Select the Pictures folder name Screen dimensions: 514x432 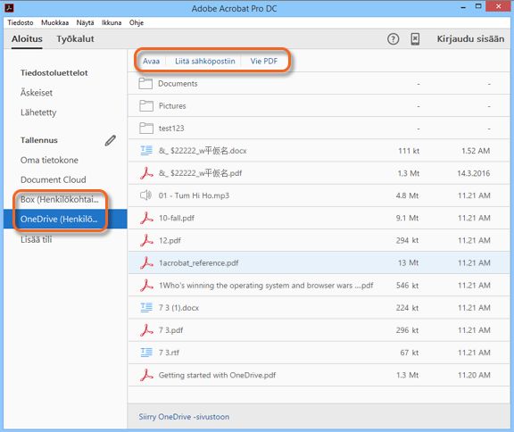pos(172,106)
